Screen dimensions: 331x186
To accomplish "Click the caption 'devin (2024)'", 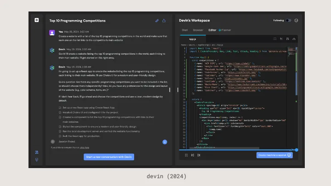I will pyautogui.click(x=166, y=176).
